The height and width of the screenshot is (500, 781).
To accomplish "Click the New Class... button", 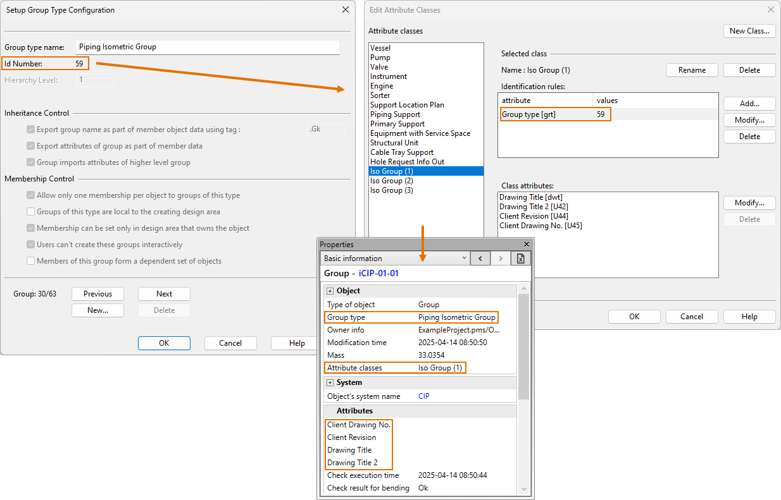I will pyautogui.click(x=749, y=31).
